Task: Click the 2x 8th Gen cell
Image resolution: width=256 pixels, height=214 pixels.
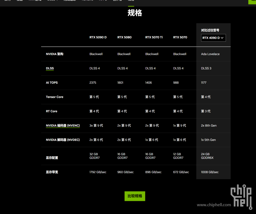Action: tap(209, 126)
